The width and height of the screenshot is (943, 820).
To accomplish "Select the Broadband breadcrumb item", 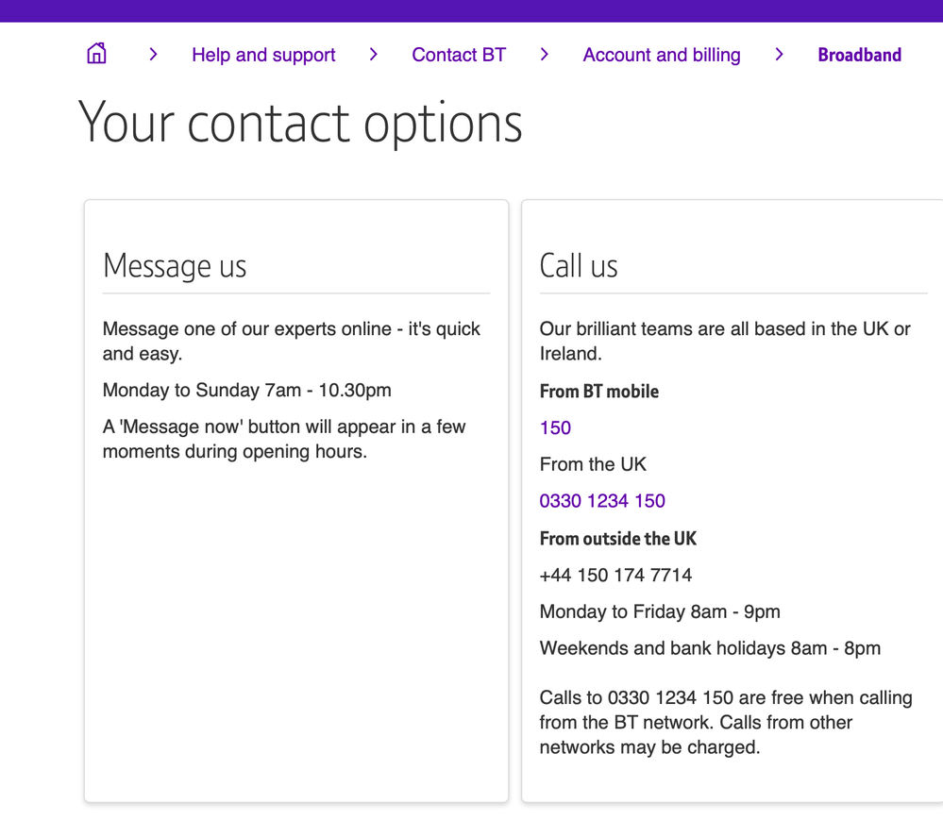I will [x=859, y=55].
